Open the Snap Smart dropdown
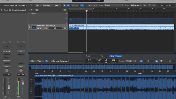The height and width of the screenshot is (99, 176). pos(114,5)
